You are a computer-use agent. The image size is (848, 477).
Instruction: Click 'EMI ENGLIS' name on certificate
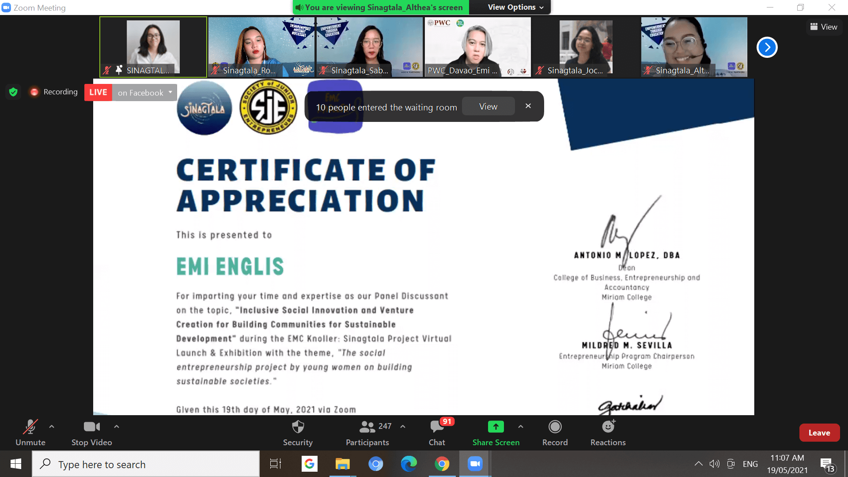[230, 266]
